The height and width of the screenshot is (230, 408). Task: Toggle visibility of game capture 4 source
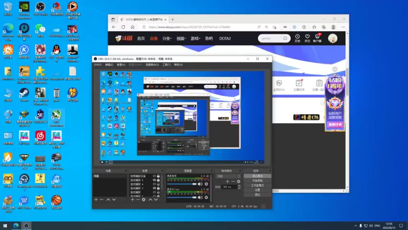click(x=155, y=184)
